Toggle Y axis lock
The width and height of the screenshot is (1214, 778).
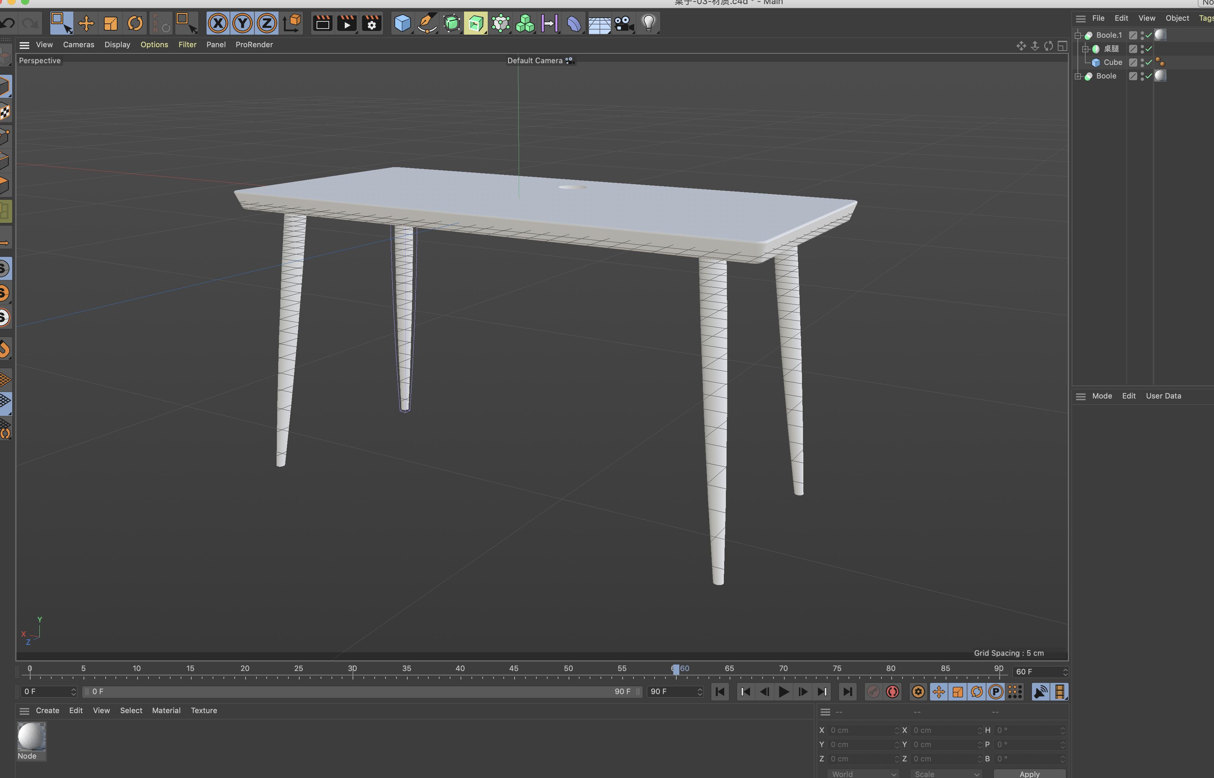click(243, 23)
